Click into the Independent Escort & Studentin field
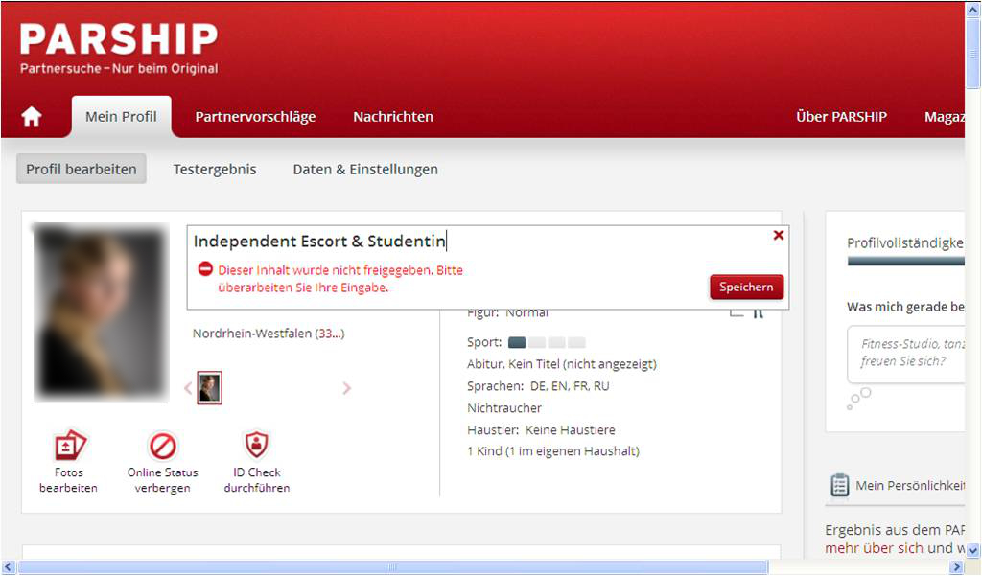The height and width of the screenshot is (576, 982). 320,242
